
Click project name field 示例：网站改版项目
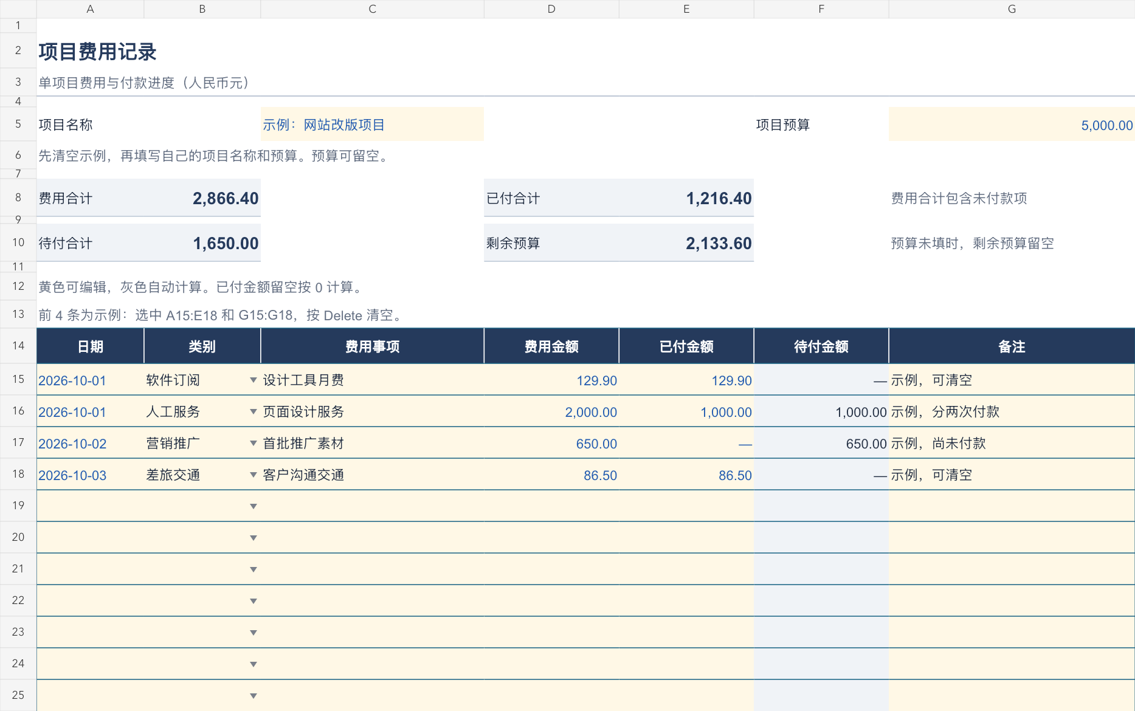click(x=372, y=125)
